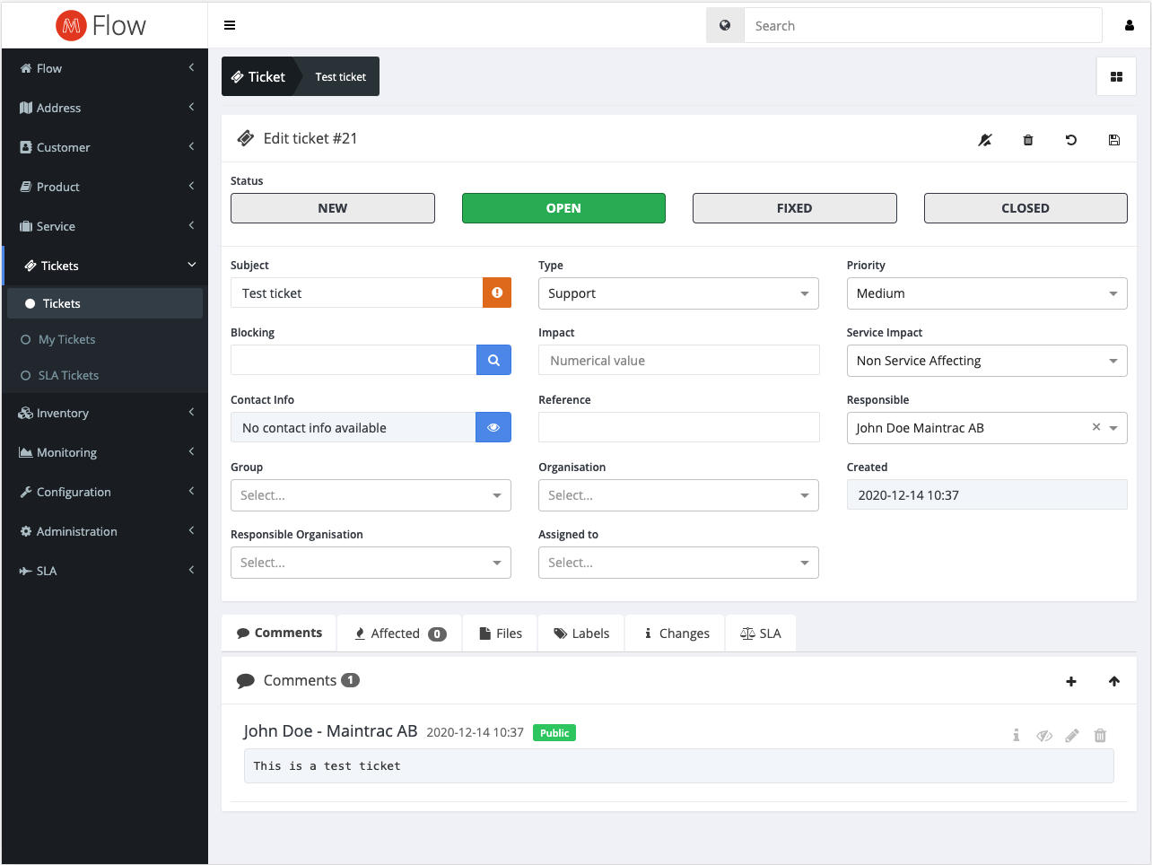The image size is (1152, 865).
Task: Click the trash icon in ticket header
Action: click(x=1028, y=140)
